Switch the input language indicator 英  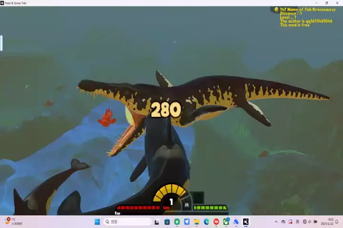click(297, 222)
